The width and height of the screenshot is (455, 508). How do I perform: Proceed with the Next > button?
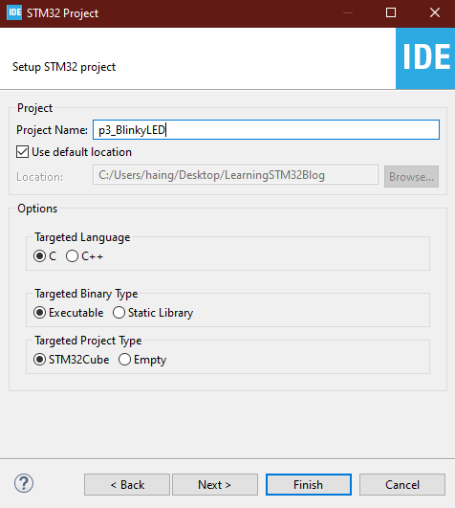[x=215, y=485]
